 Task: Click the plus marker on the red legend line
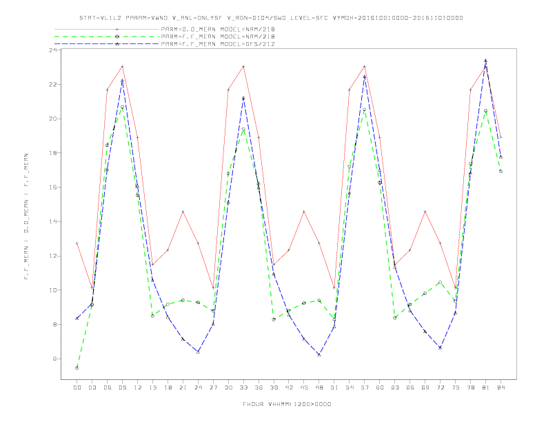click(117, 29)
